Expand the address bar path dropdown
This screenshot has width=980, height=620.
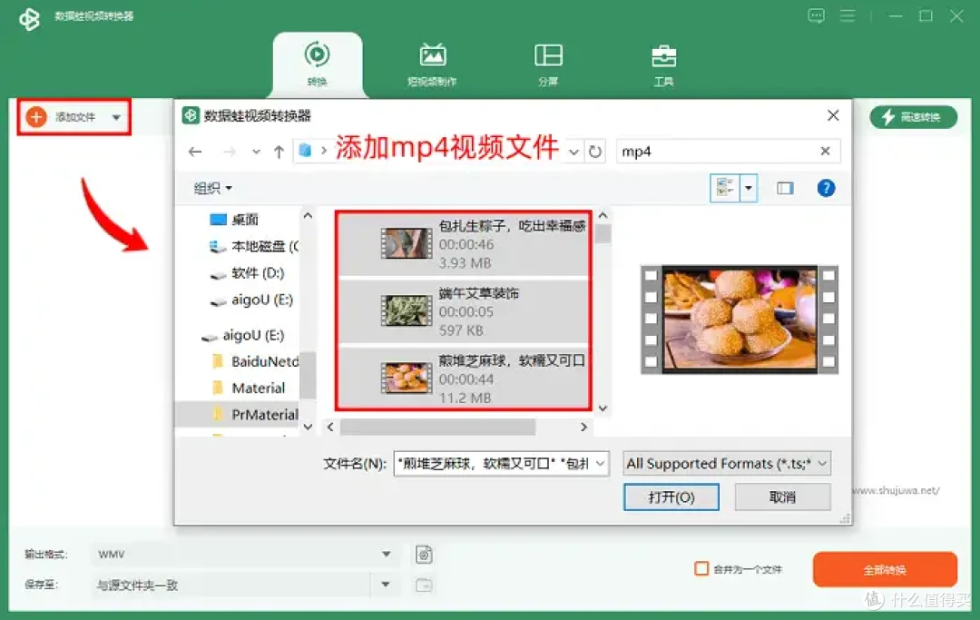point(573,152)
